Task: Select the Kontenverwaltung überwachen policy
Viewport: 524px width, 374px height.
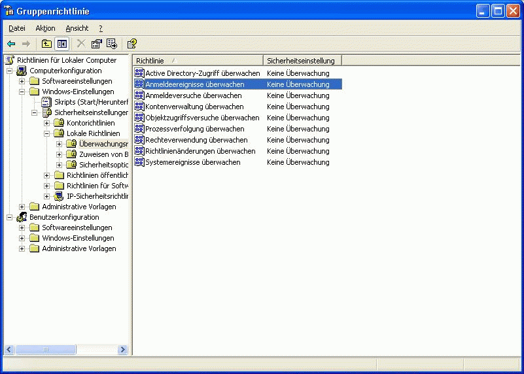Action: click(x=194, y=107)
